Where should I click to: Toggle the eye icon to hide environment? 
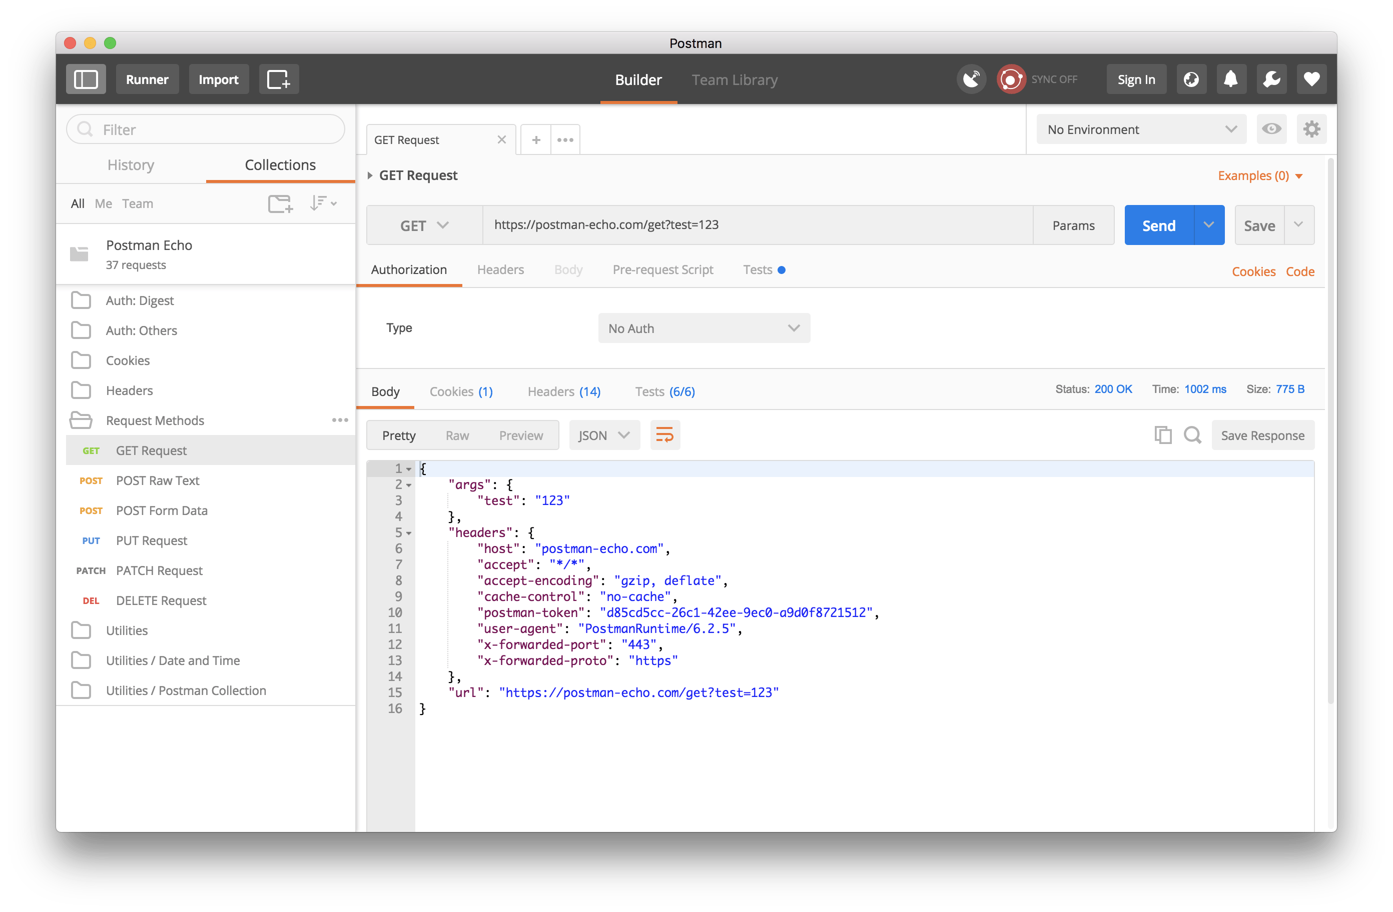click(x=1271, y=129)
